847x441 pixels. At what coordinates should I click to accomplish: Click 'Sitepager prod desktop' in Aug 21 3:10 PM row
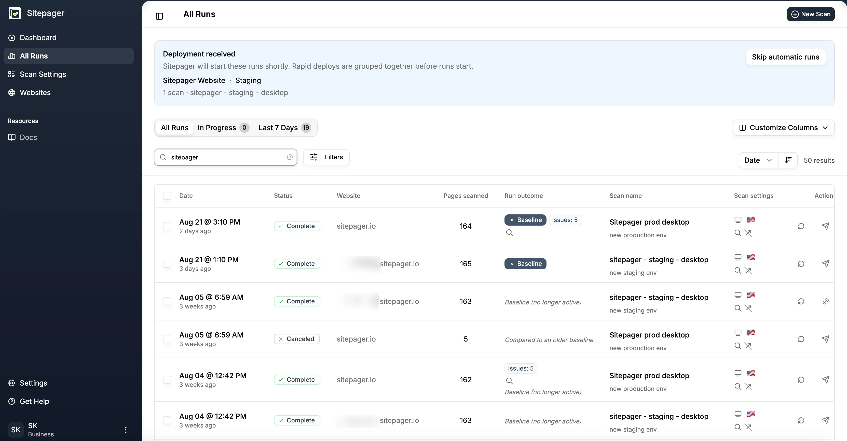click(x=649, y=222)
